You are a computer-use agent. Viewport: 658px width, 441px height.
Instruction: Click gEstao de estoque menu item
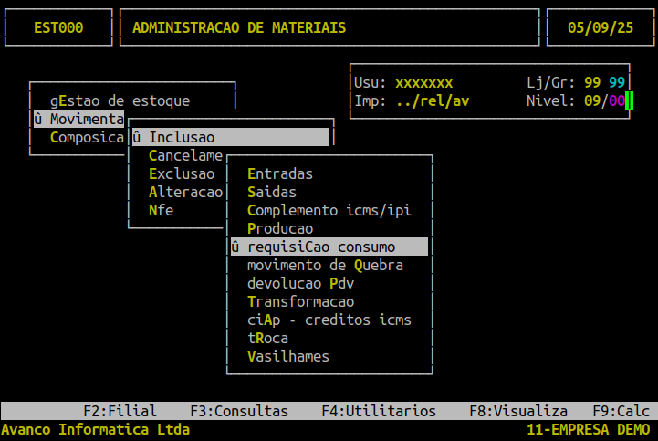coord(120,100)
